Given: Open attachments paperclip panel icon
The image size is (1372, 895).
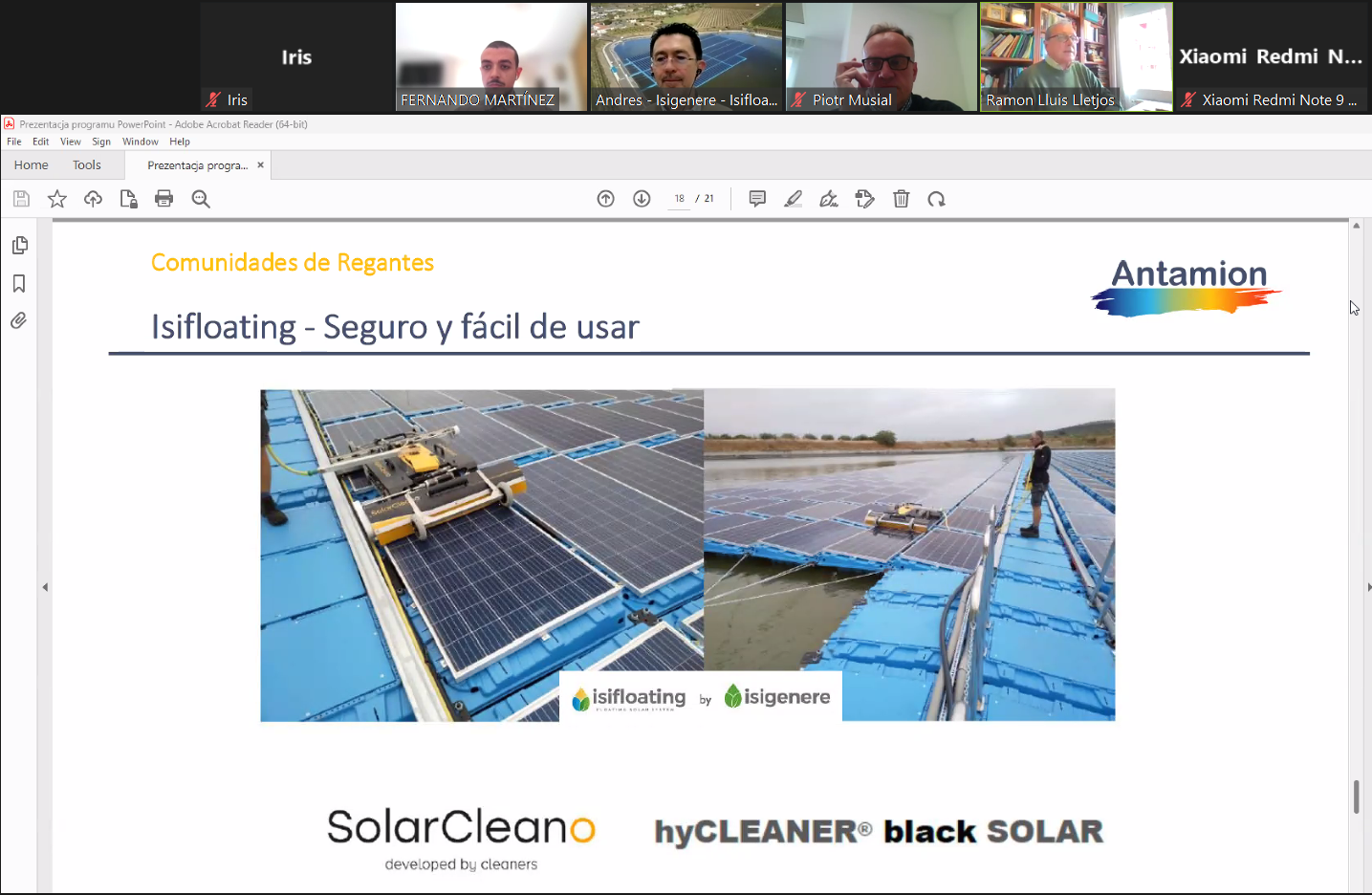Looking at the screenshot, I should click(19, 320).
